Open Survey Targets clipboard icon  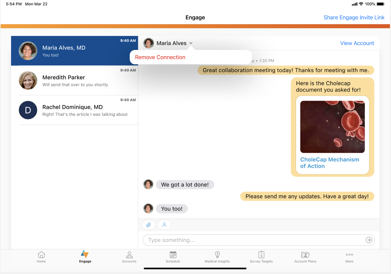tap(261, 257)
